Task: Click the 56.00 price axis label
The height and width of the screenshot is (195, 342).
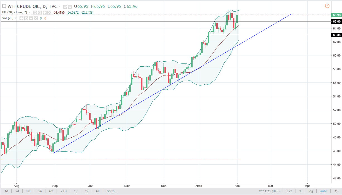Action: [337, 83]
